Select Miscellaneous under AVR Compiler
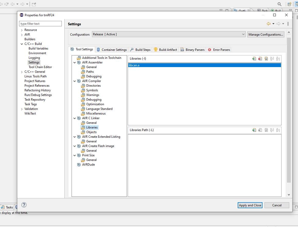Image resolution: width=298 pixels, height=227 pixels. (96, 113)
